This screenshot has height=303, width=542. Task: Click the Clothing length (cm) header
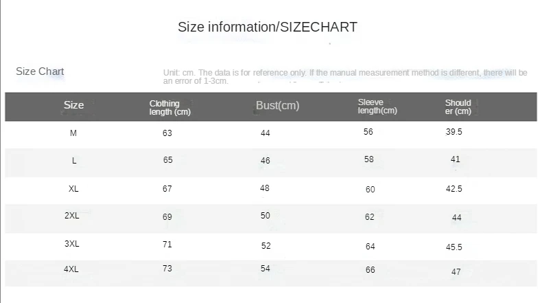point(169,108)
